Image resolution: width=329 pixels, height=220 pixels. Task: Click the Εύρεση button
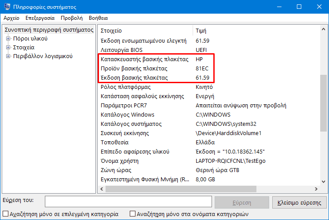[242, 202]
